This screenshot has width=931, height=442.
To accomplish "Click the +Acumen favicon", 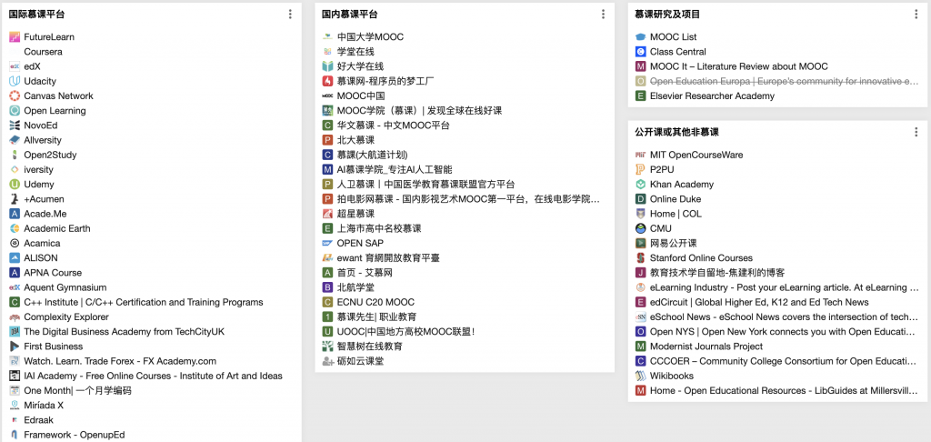I will tap(15, 199).
